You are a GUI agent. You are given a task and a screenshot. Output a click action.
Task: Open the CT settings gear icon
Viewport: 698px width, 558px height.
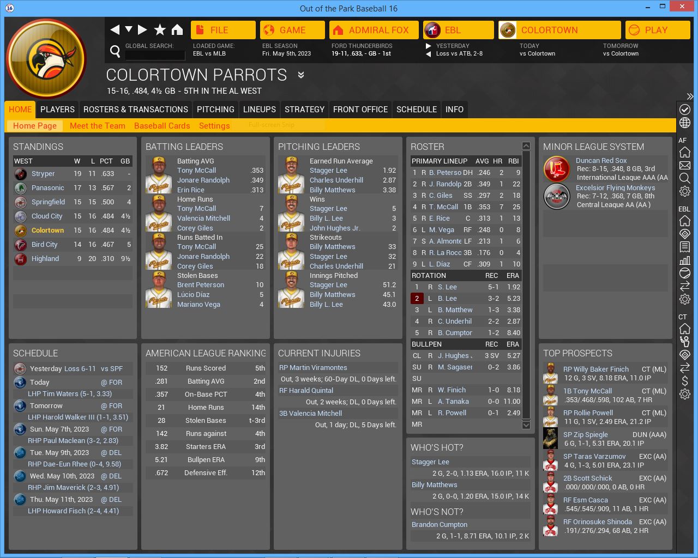click(684, 394)
